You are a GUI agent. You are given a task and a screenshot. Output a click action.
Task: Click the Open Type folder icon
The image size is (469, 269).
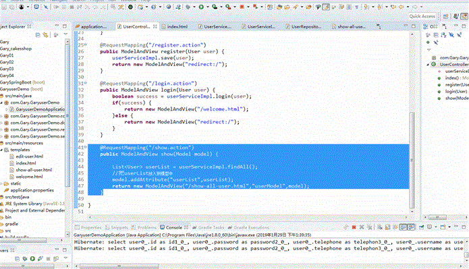(x=279, y=7)
